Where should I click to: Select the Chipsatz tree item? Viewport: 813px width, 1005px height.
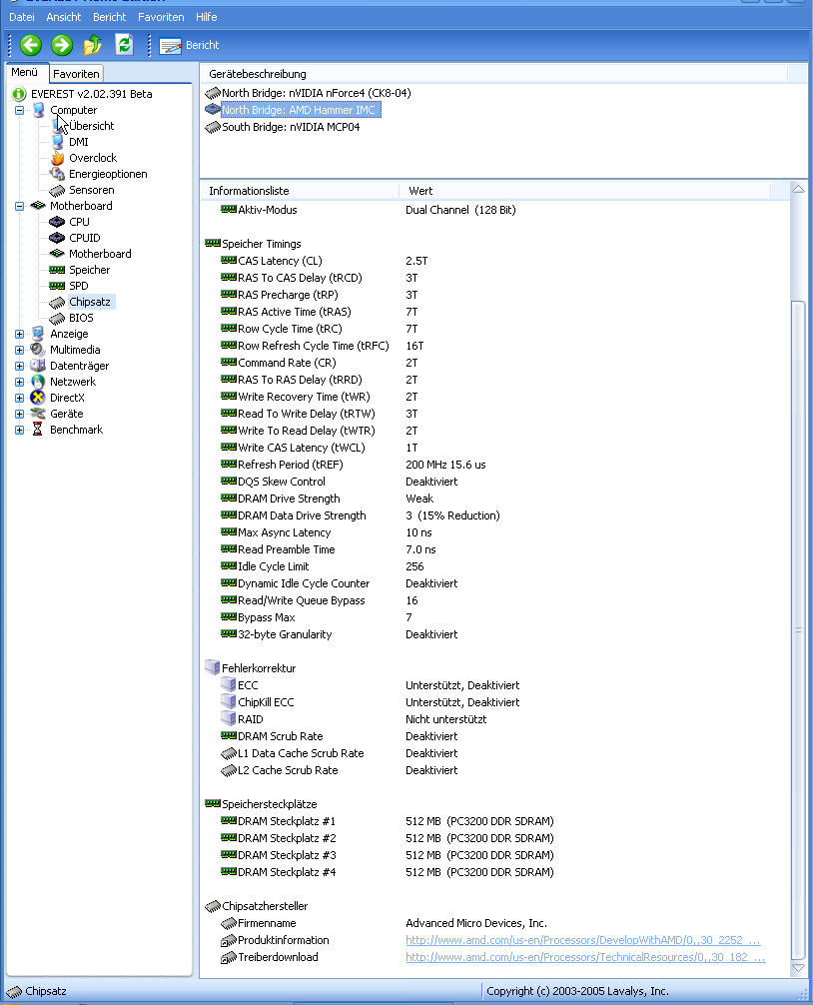[90, 302]
